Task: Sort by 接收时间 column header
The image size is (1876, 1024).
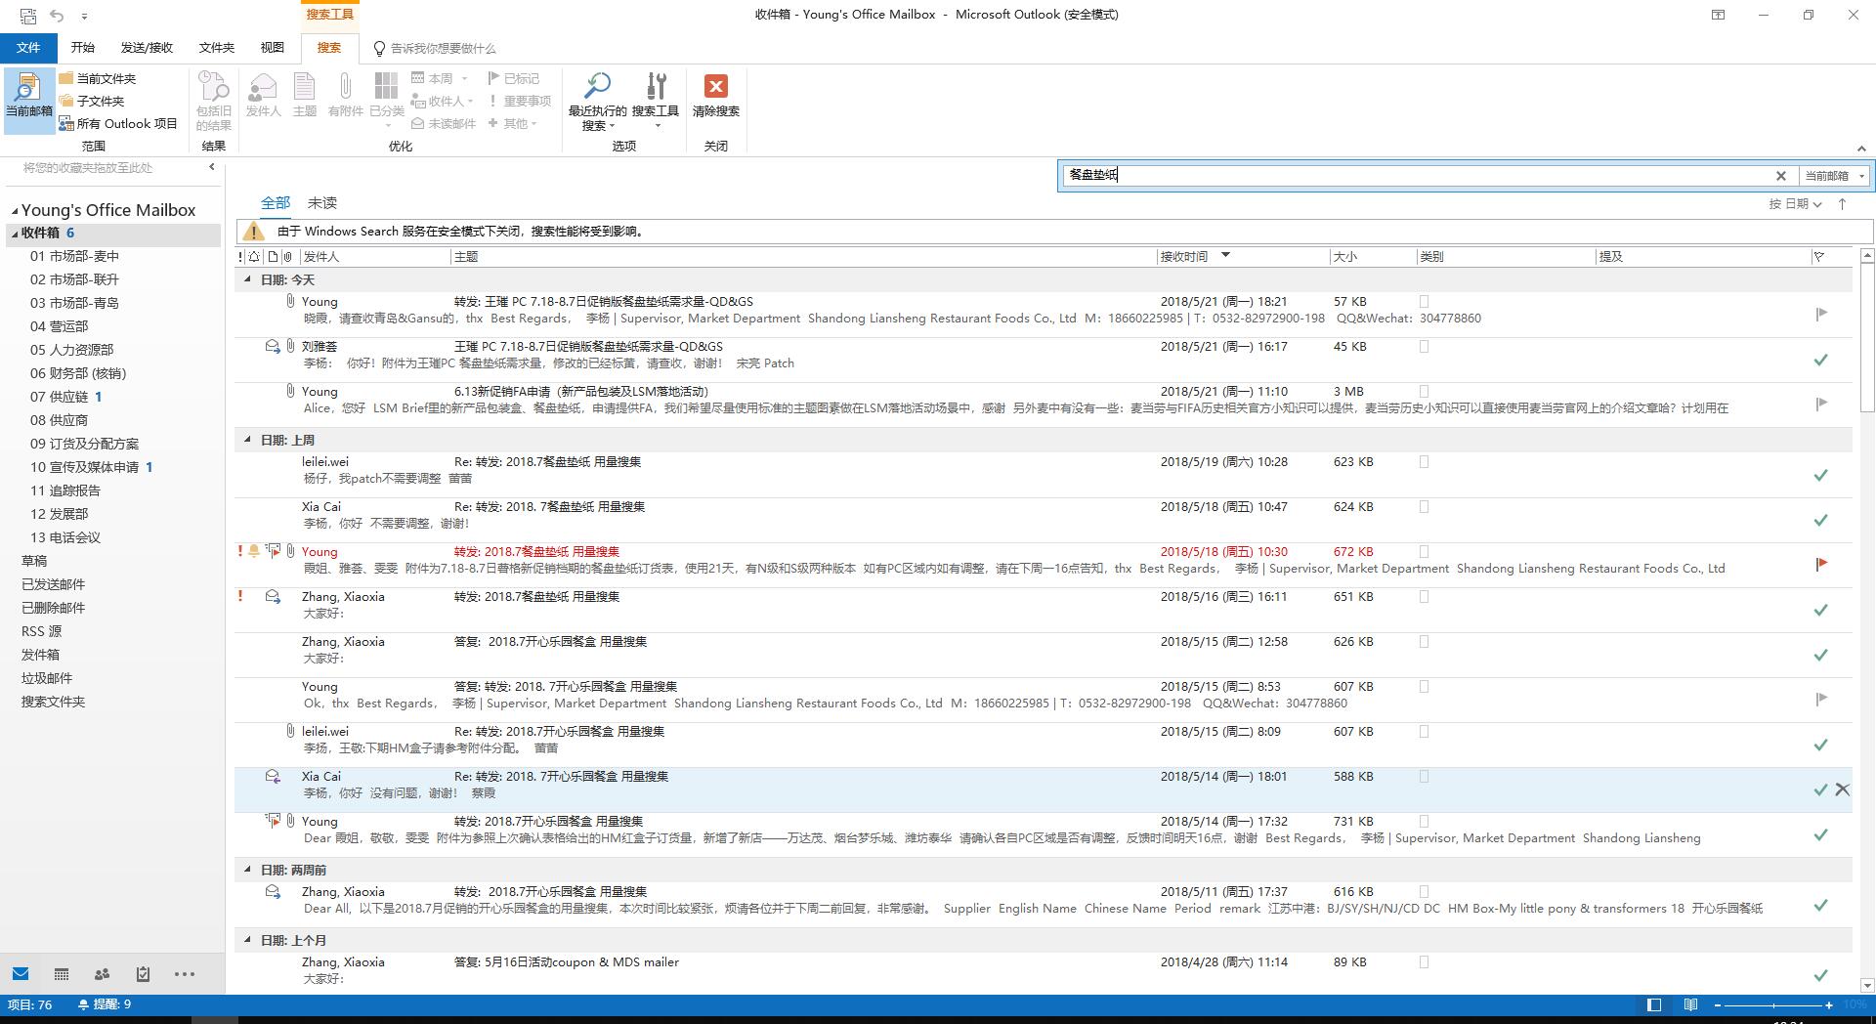Action: click(1243, 257)
